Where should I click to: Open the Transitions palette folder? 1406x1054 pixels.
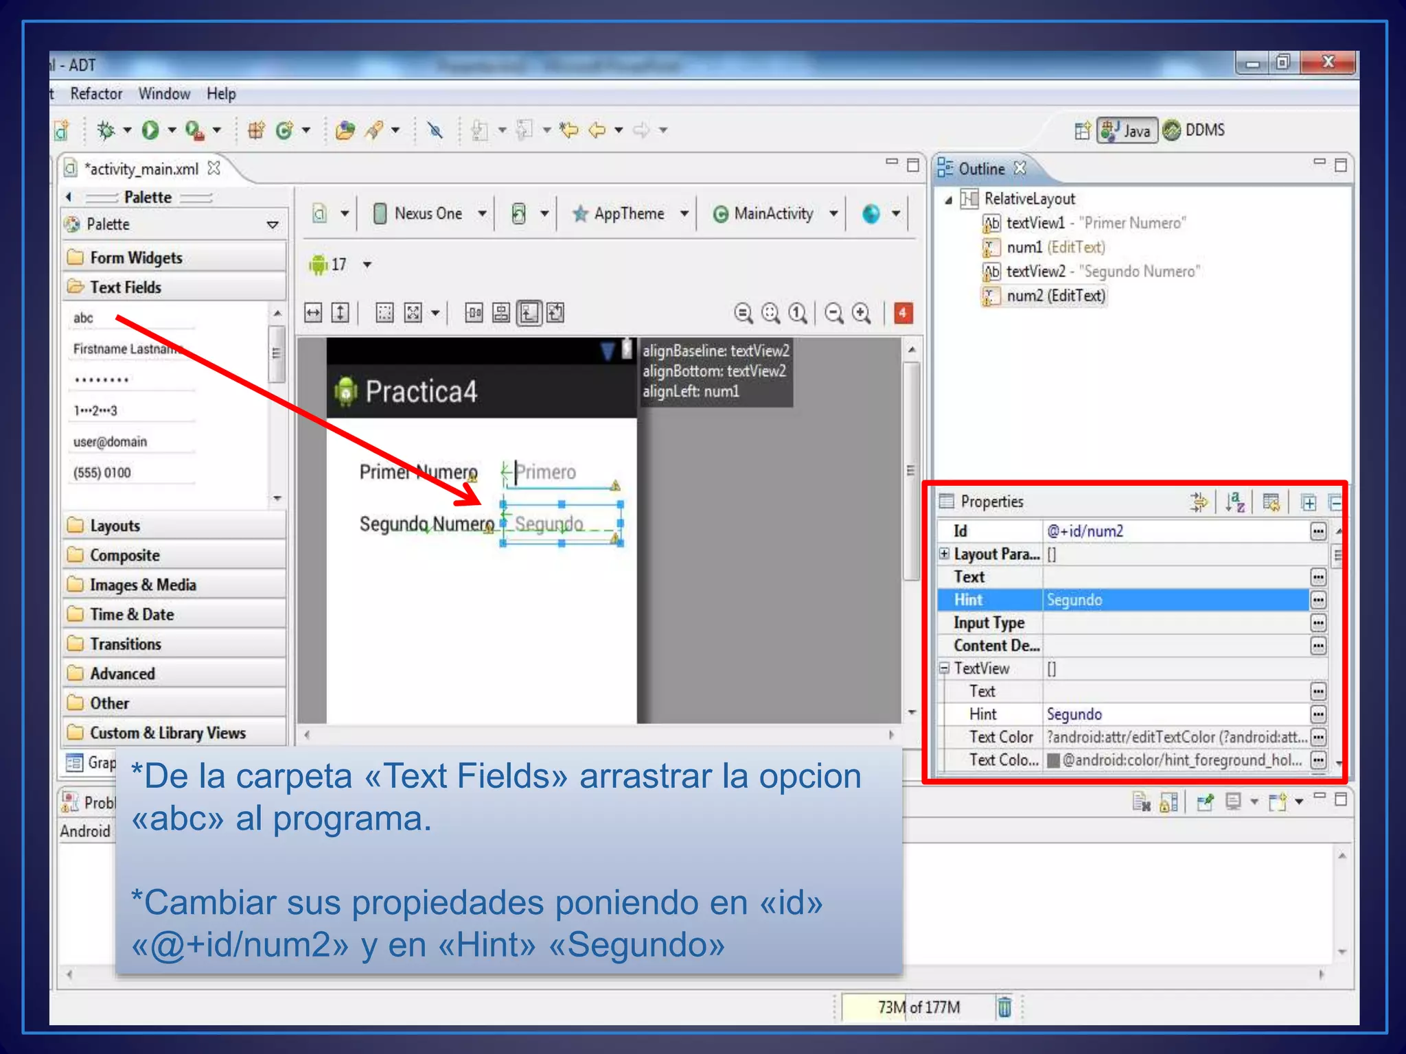(174, 644)
